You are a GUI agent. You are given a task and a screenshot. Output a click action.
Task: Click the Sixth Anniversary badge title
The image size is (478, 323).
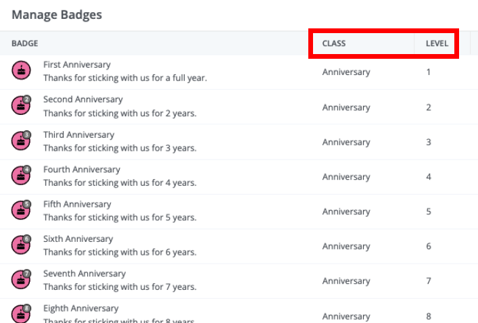click(x=78, y=239)
